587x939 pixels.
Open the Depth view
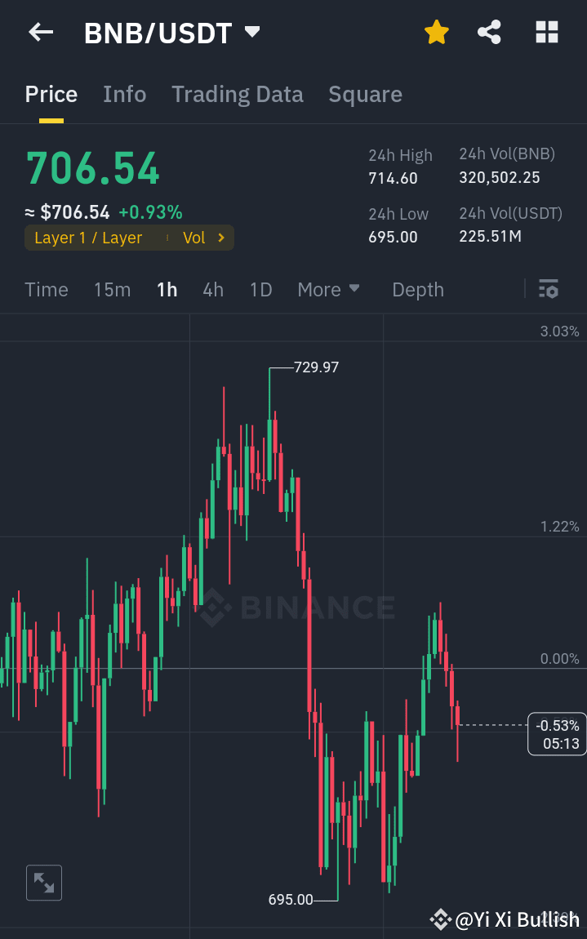pyautogui.click(x=417, y=289)
